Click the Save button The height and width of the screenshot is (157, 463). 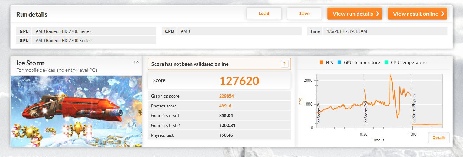[304, 14]
